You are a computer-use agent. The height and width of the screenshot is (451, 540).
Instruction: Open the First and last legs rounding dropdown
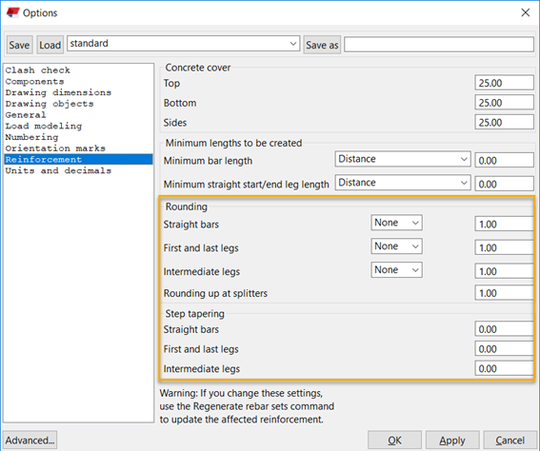(x=396, y=246)
